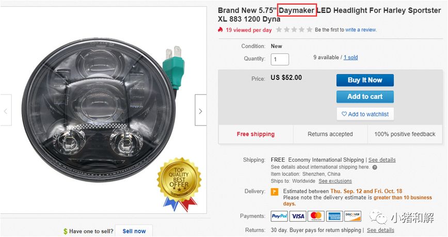The height and width of the screenshot is (237, 448).
Task: Add item to watchlist
Action: [x=365, y=114]
